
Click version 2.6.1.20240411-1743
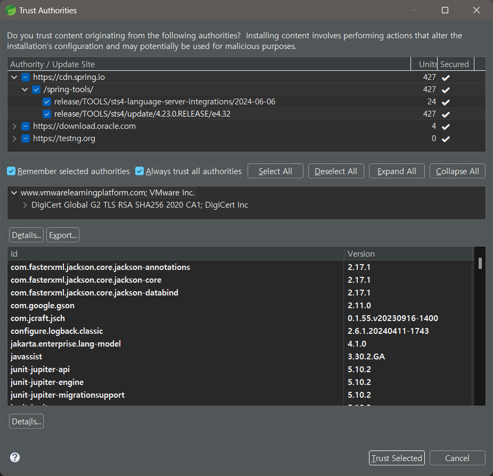pyautogui.click(x=388, y=331)
